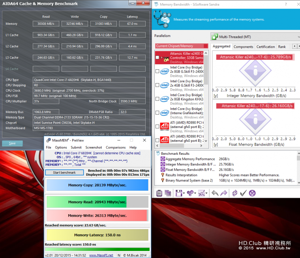
Task: Toggle the Attansic Killer e2400 entry checkbox
Action: point(157,58)
